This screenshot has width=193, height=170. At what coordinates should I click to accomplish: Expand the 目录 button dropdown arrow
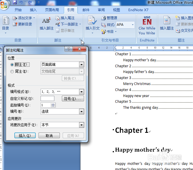[x=5, y=33]
